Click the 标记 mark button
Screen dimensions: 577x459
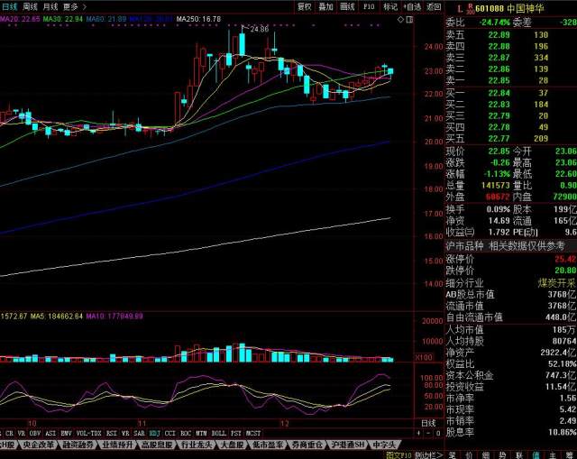[x=390, y=6]
